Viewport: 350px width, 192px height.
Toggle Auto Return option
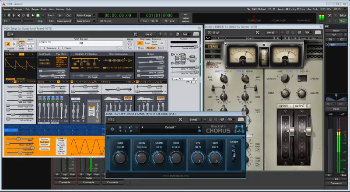click(86, 21)
